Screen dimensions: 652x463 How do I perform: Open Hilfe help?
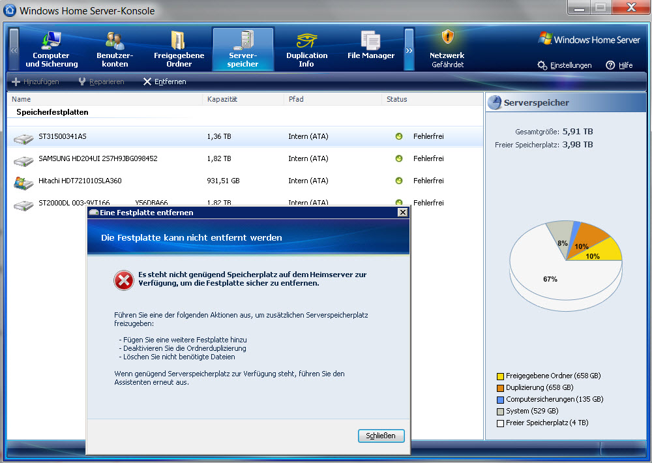(619, 65)
